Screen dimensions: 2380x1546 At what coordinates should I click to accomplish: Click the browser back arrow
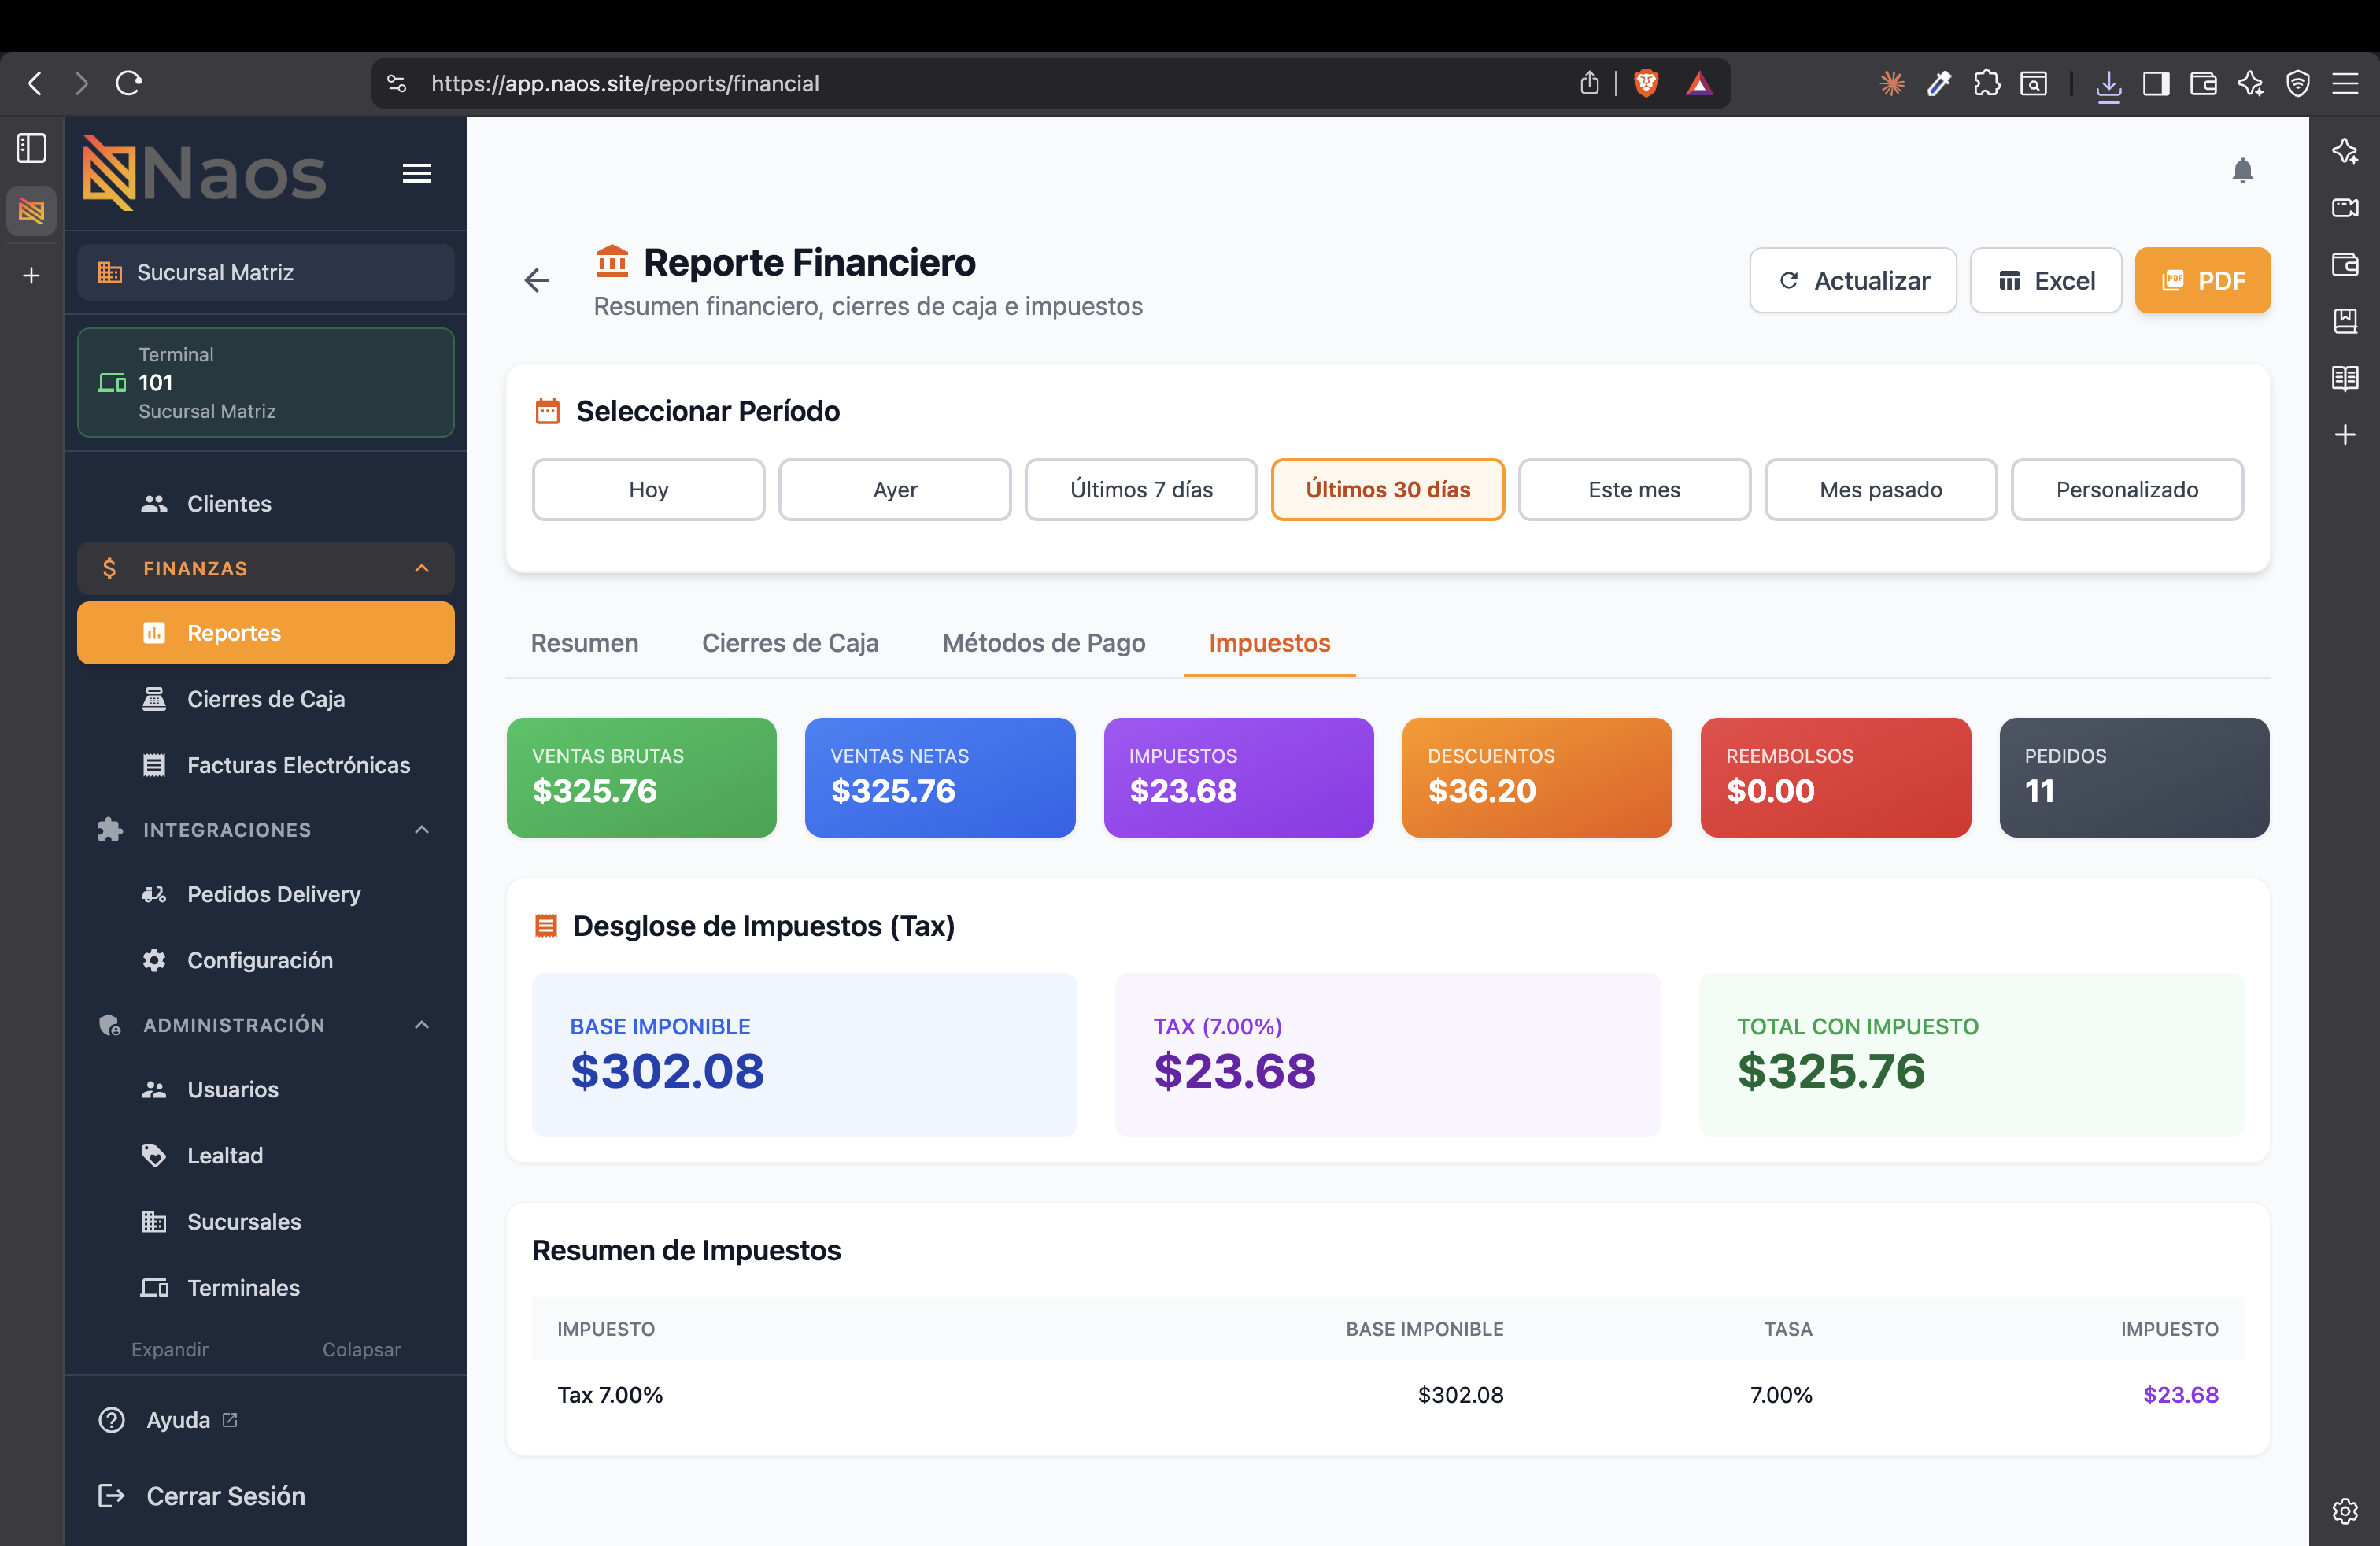(x=36, y=83)
